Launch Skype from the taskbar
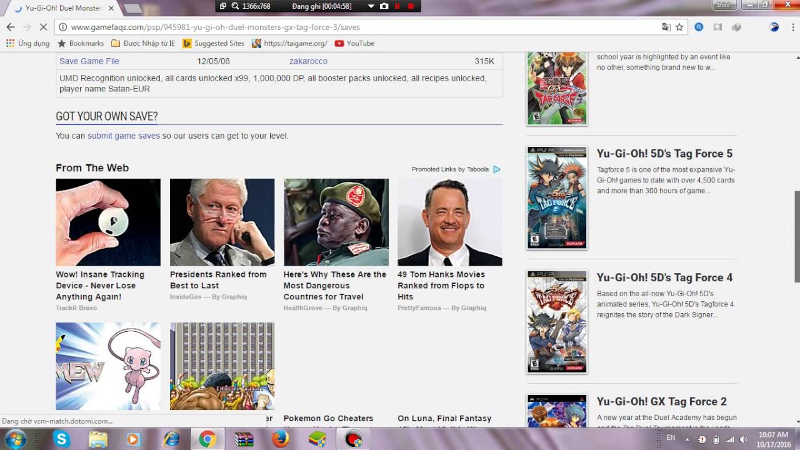This screenshot has width=800, height=450. click(x=61, y=439)
